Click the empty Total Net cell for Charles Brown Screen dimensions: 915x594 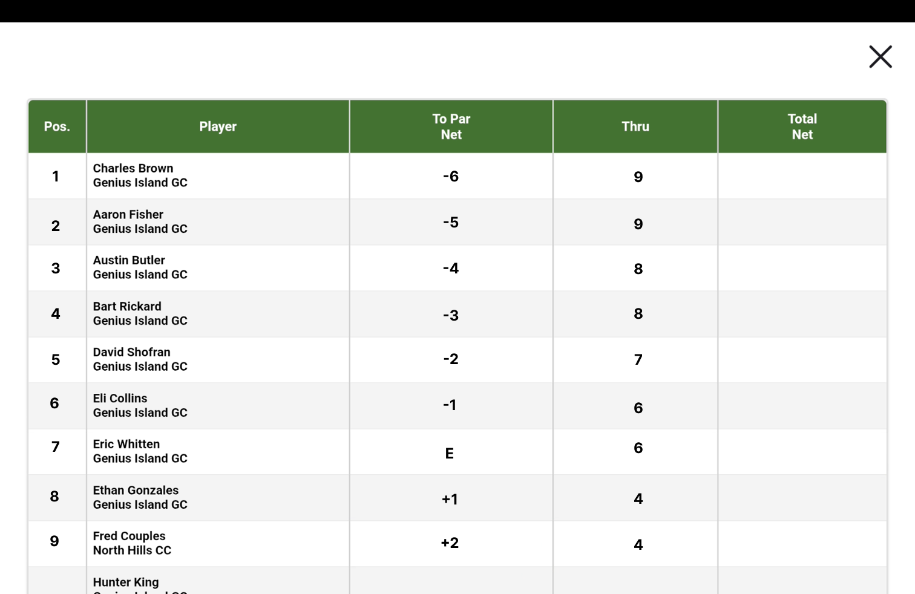point(802,176)
